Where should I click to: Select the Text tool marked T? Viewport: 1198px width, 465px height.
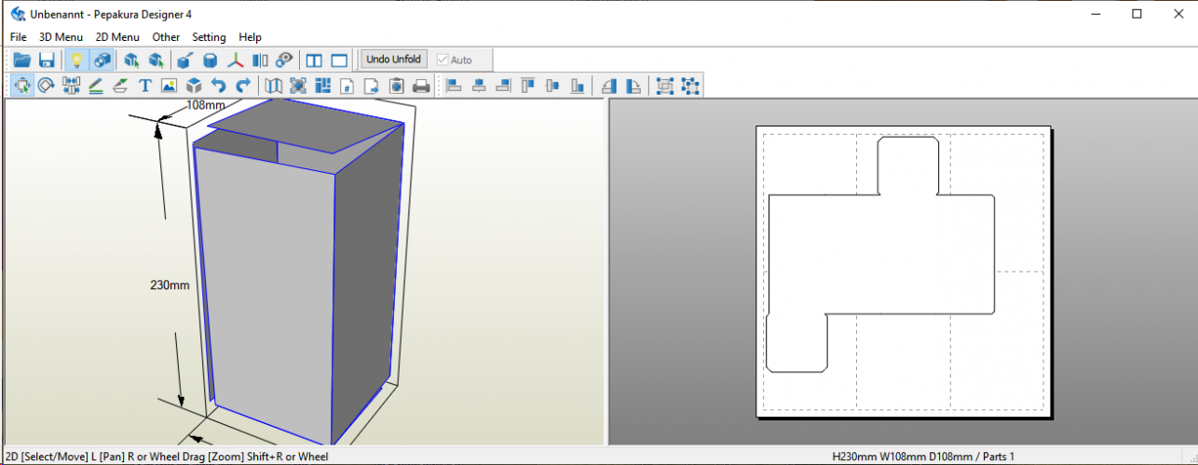[145, 86]
